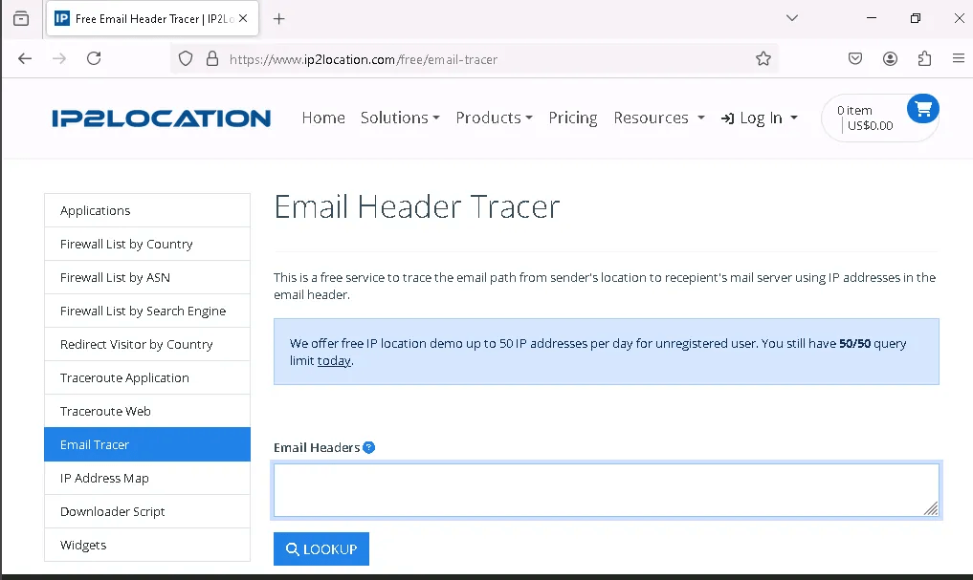Expand the Log In dropdown
This screenshot has width=973, height=580.
[760, 118]
